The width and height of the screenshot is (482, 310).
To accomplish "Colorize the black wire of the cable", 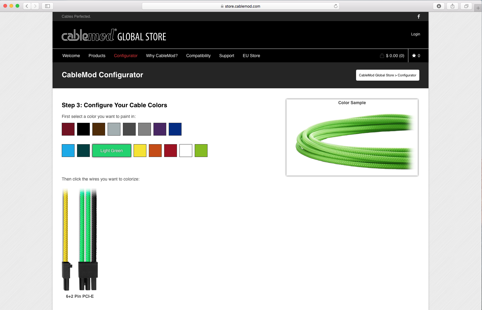I will (94, 225).
